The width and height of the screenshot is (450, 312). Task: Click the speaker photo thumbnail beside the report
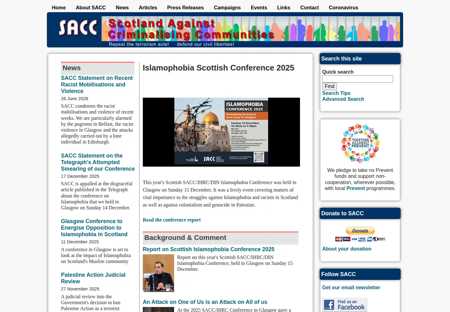[x=158, y=273]
